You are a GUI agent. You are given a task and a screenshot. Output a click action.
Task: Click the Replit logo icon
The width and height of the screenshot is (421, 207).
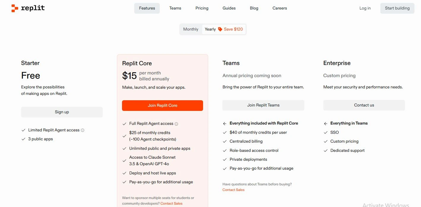click(15, 8)
